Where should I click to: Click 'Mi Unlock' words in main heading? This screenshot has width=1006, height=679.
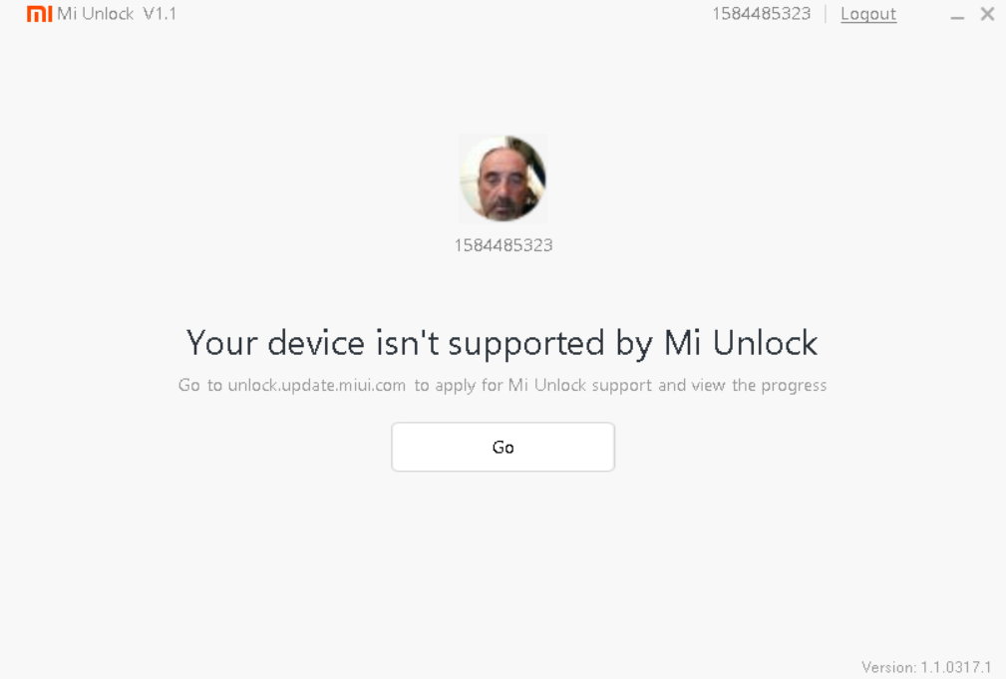coord(741,343)
